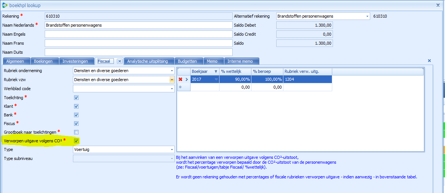Click the Boekjaar column filter arrow icon

pos(216,72)
